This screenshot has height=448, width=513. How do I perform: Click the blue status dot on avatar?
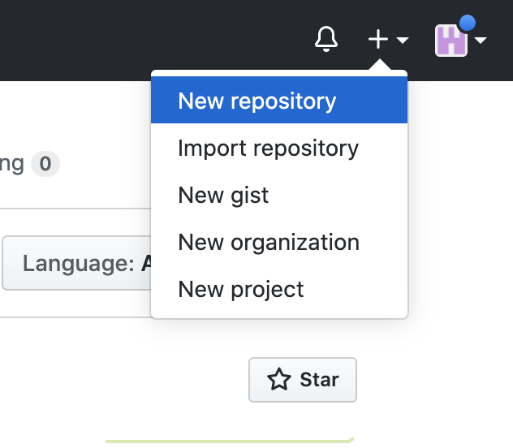pos(467,24)
